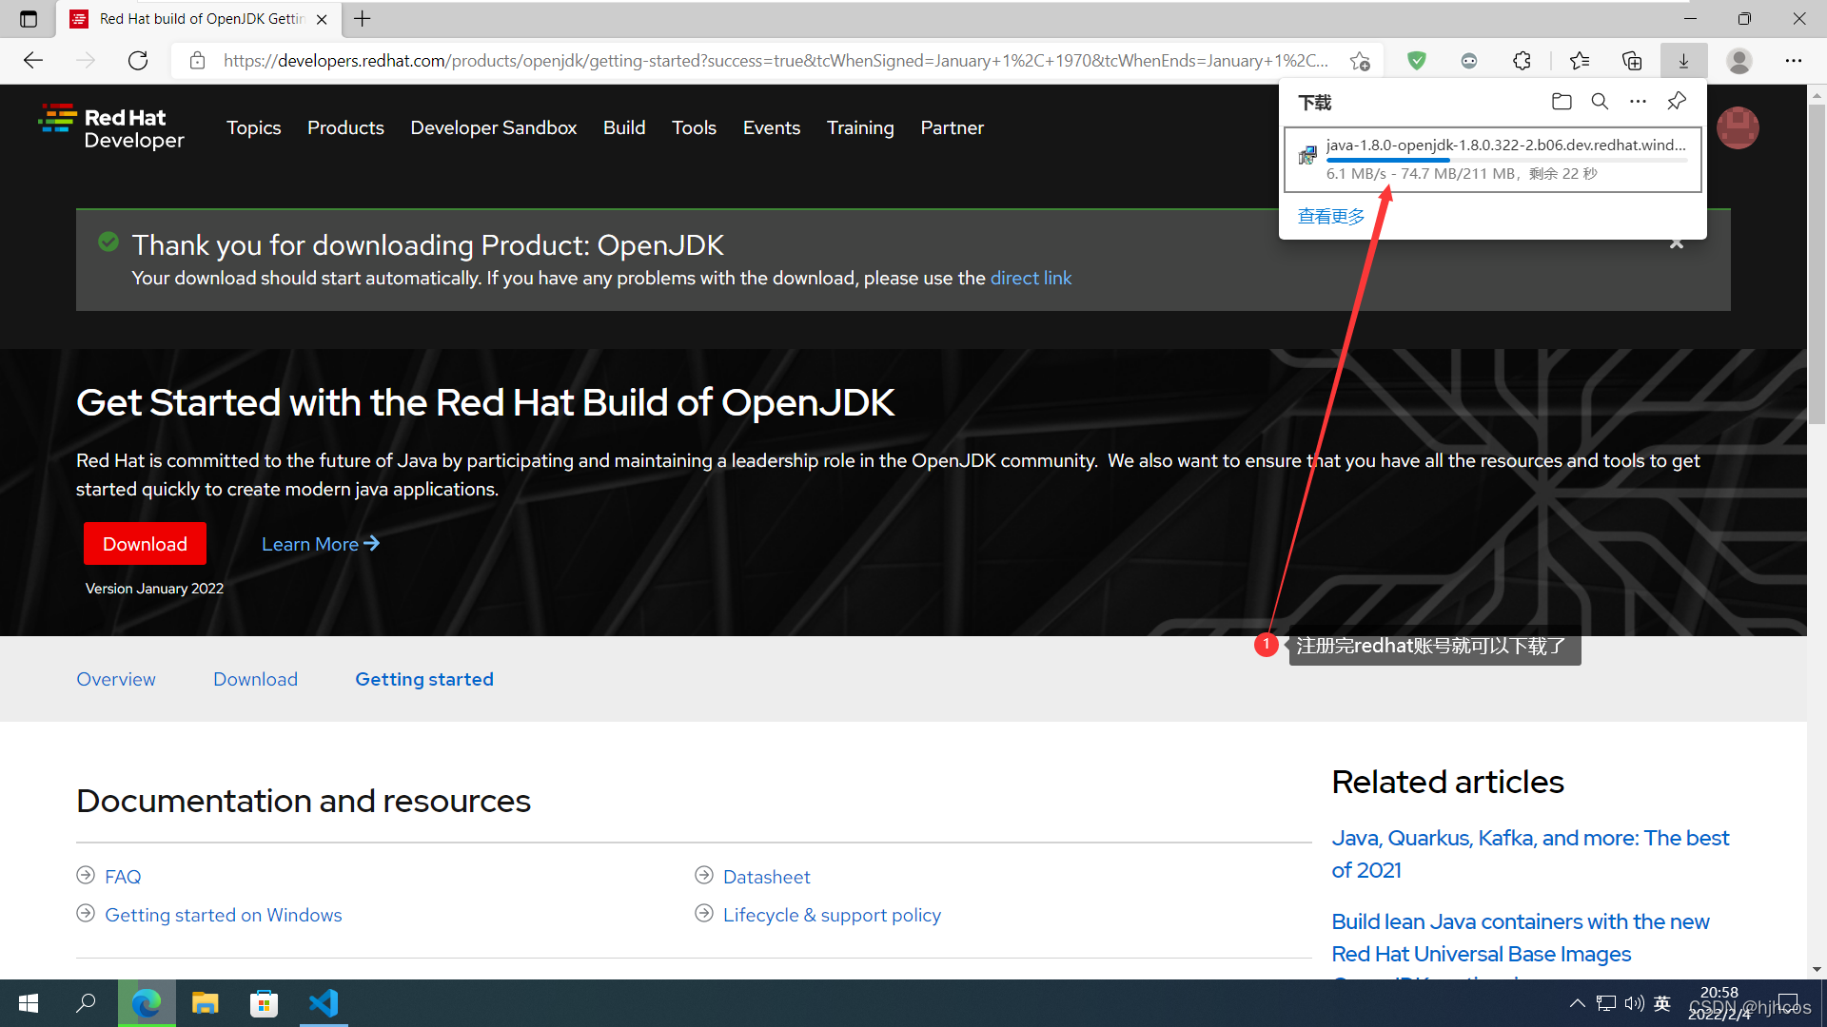
Task: Click the address bar URL field
Action: 776,61
